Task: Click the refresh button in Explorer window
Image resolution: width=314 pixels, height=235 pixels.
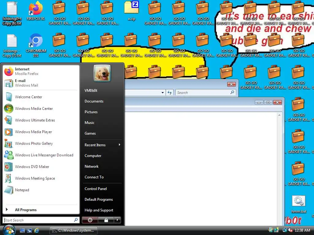Action: tap(170, 92)
